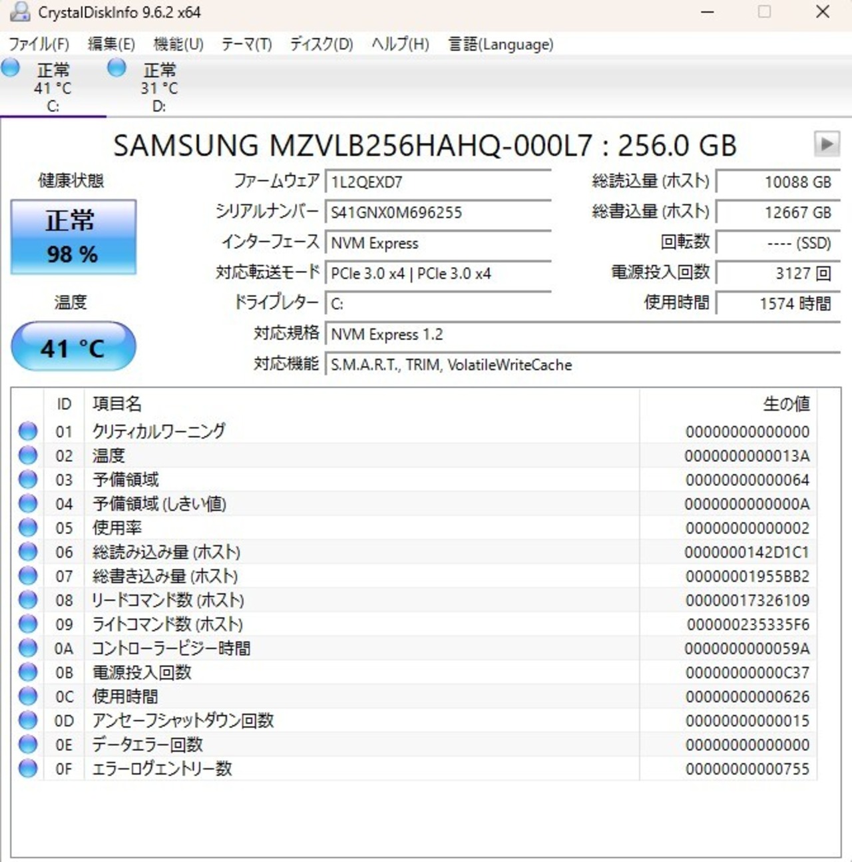
Task: Open the テーマ(T) menu
Action: click(246, 44)
